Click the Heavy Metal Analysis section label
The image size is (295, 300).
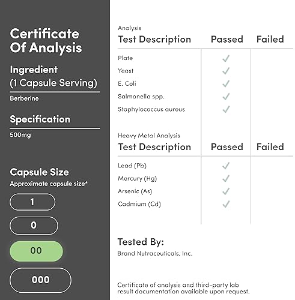149,136
